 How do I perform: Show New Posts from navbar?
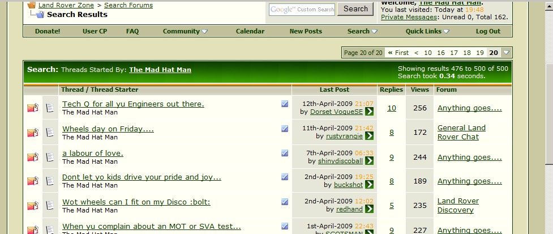coord(306,31)
